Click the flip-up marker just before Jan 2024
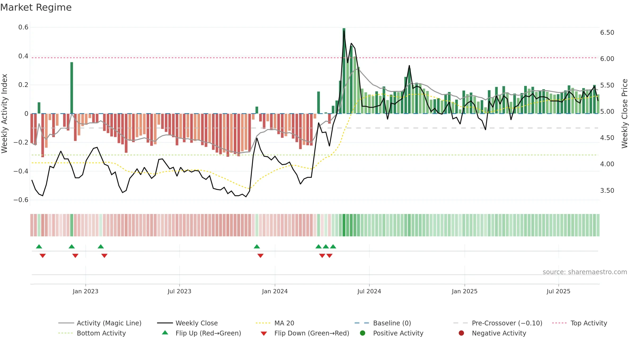The width and height of the screenshot is (636, 358). (x=257, y=247)
